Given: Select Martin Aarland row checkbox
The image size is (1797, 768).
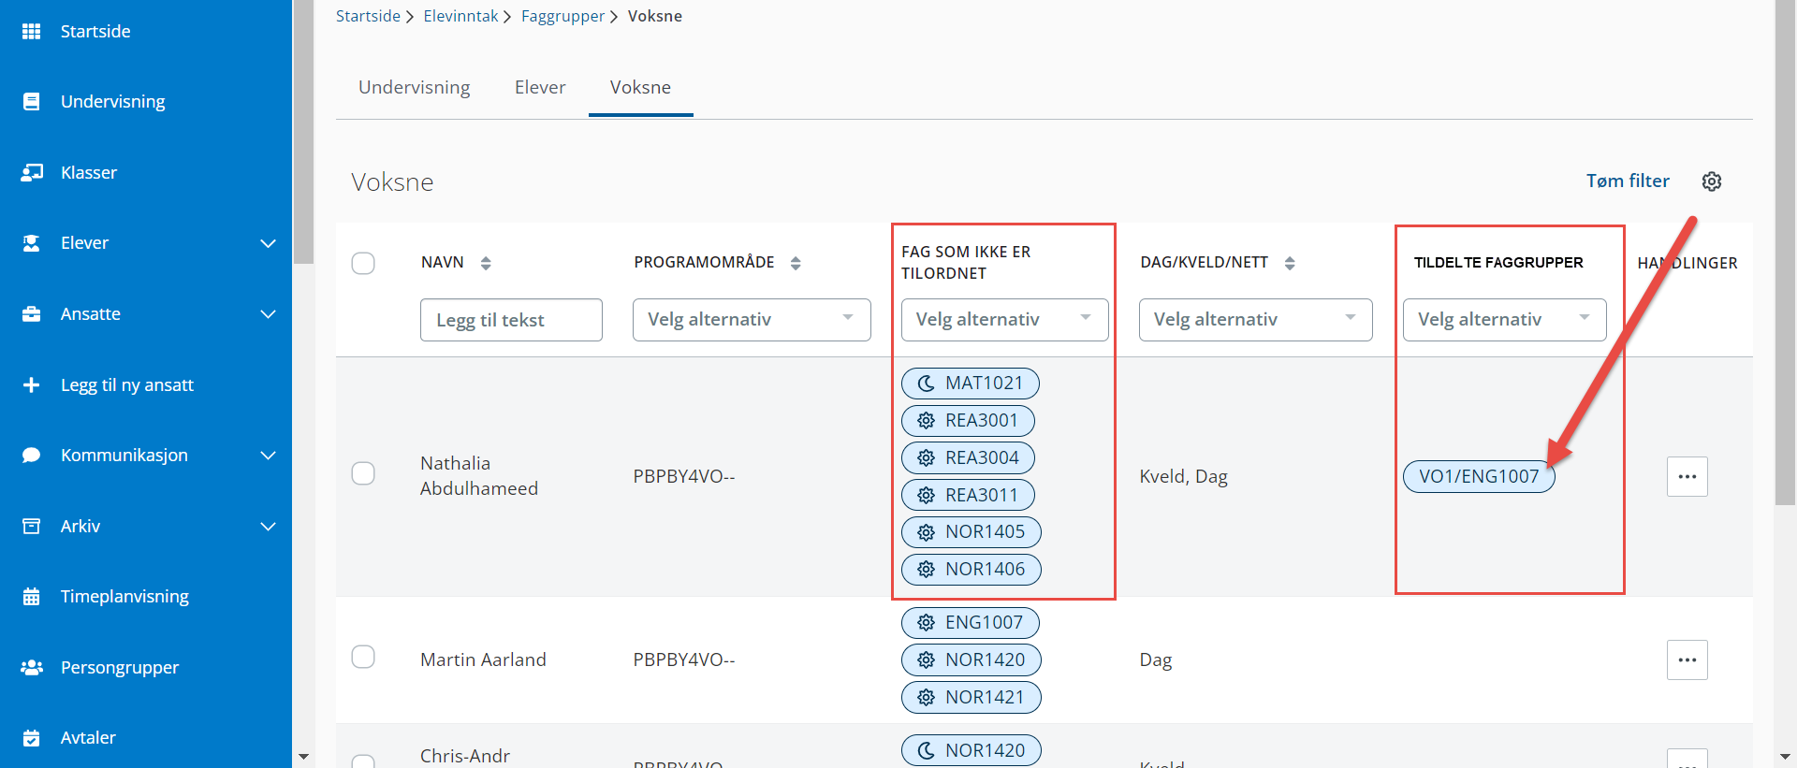Looking at the screenshot, I should point(363,657).
